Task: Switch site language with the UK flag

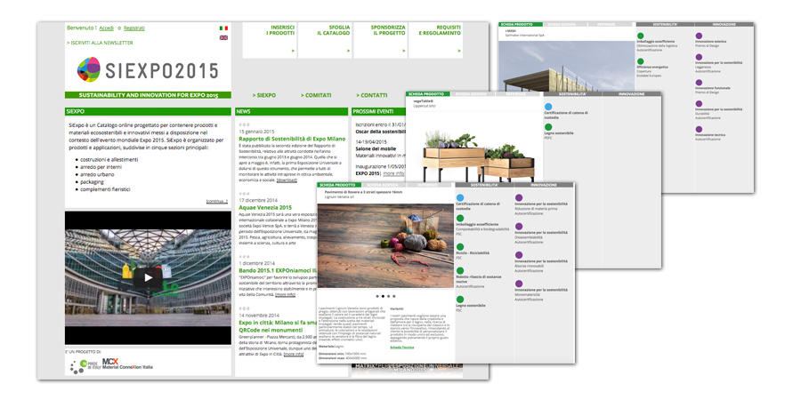Action: [223, 37]
